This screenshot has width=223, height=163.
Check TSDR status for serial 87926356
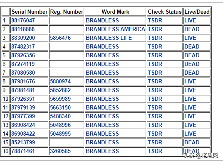click(x=155, y=56)
